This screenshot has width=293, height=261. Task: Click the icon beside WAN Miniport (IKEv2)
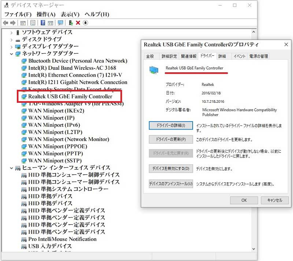tap(24, 111)
